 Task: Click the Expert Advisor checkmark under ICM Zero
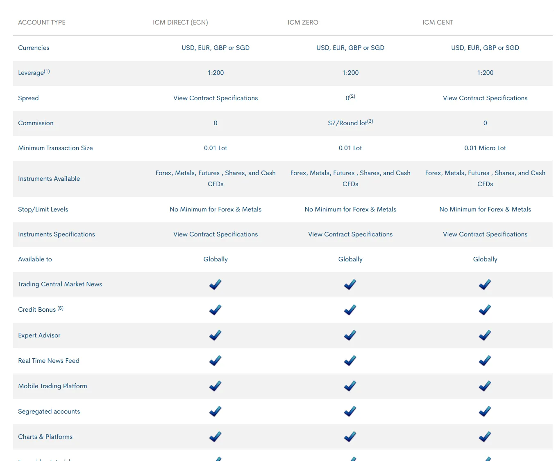350,335
